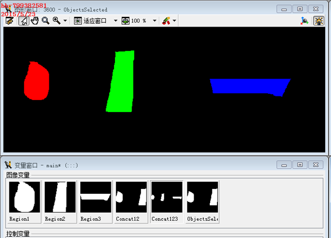
Task: Open the paint settings dropdown arrow
Action: tap(174, 21)
